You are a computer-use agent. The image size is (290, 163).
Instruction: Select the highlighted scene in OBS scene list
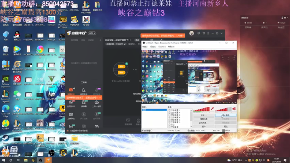154,110
